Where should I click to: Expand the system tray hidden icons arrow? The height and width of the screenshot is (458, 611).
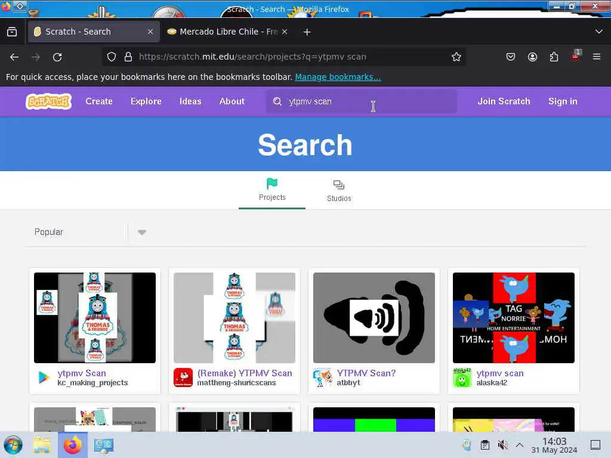520,445
